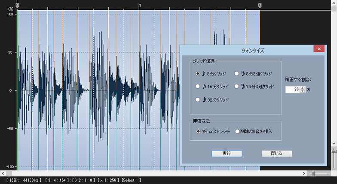Click the start marker S on ruler
Screen dimensions: 337x184
click(x=17, y=5)
